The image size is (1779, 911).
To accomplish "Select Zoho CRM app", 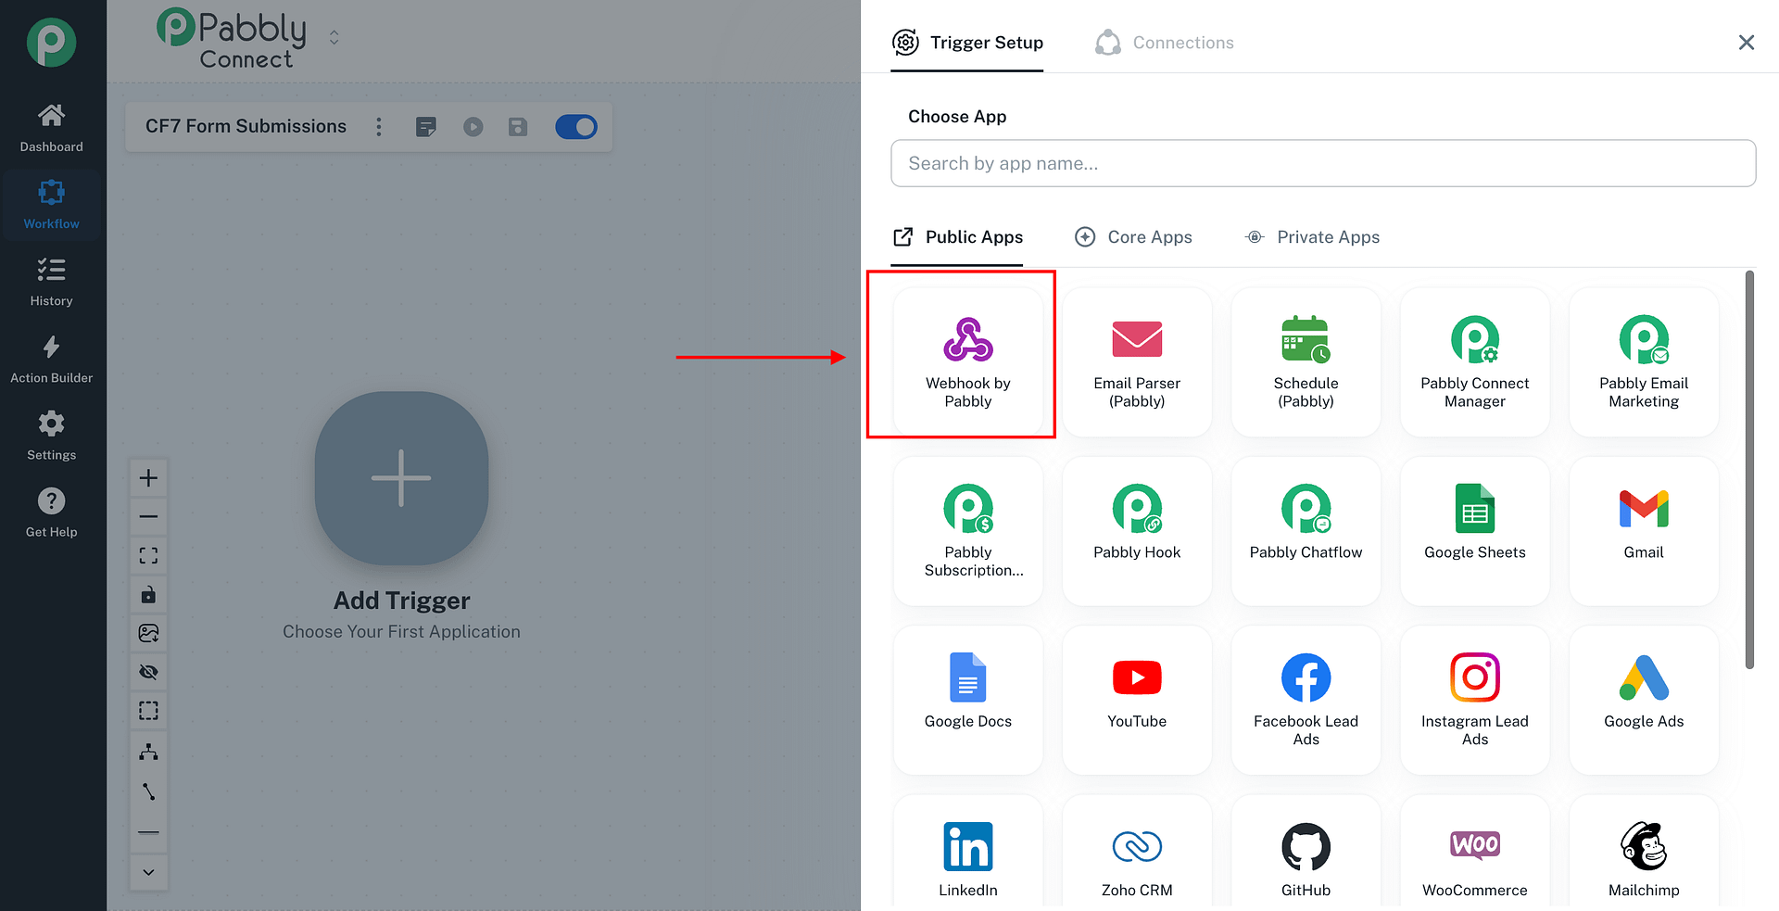I will coord(1137,853).
